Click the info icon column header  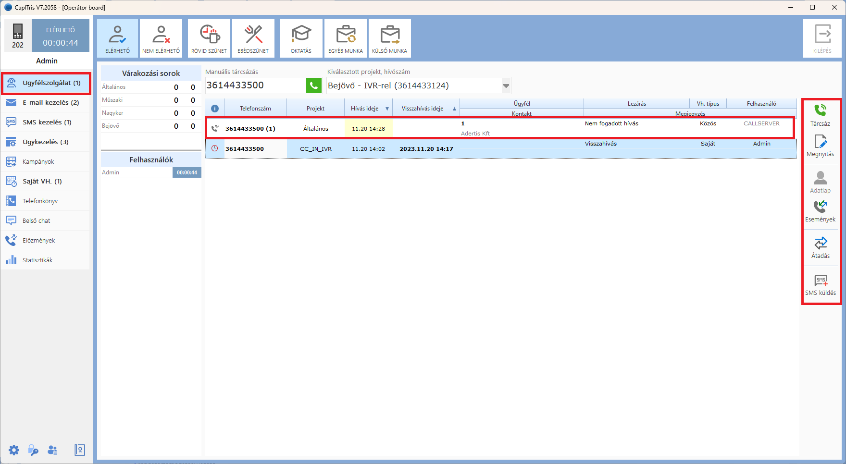click(x=215, y=109)
